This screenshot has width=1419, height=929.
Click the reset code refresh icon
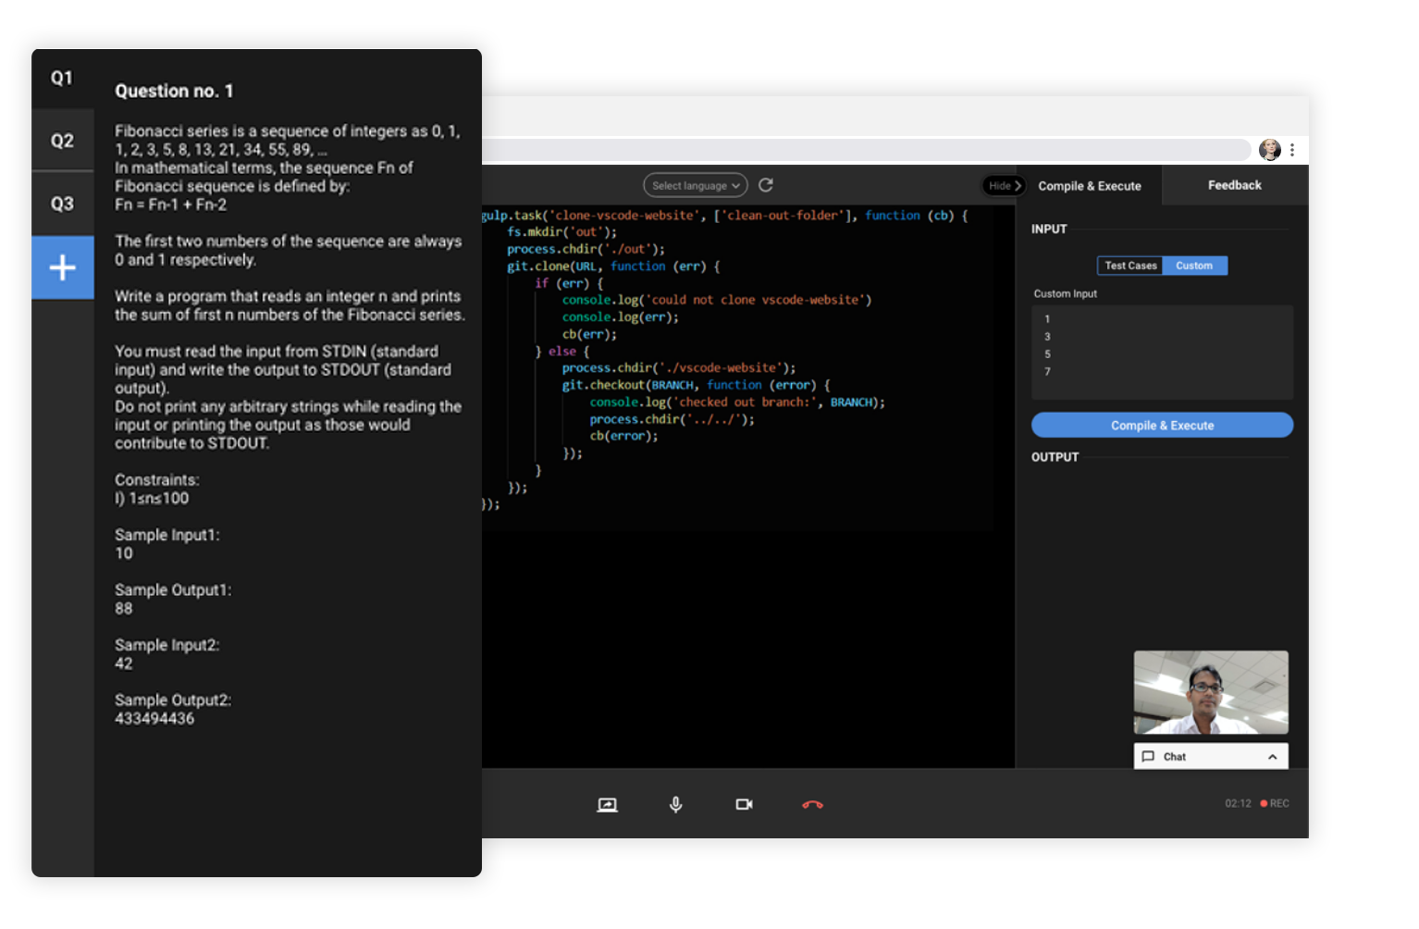[x=766, y=185]
